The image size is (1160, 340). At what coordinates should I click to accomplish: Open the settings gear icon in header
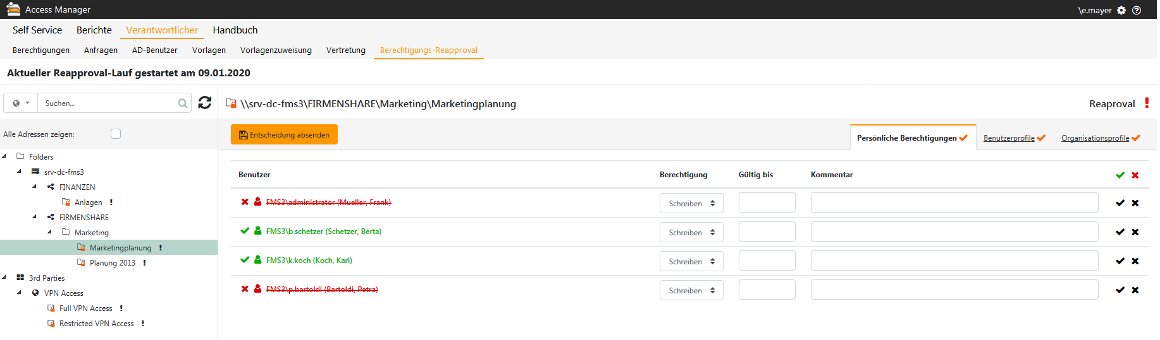[x=1121, y=10]
